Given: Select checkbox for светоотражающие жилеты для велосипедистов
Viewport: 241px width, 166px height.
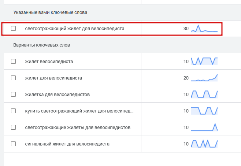Looking at the screenshot, I should [x=14, y=127].
